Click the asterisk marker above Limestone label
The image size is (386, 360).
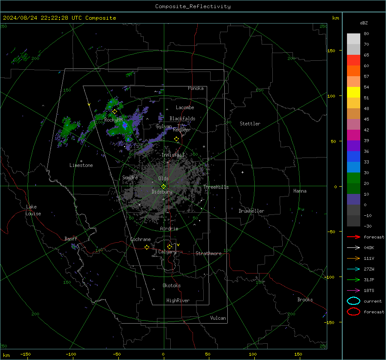point(81,161)
